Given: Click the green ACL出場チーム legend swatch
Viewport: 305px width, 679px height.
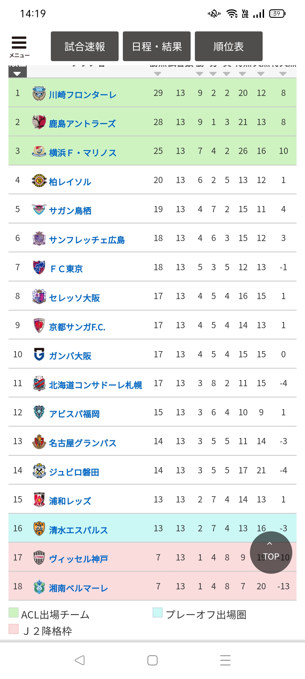Looking at the screenshot, I should click(14, 613).
